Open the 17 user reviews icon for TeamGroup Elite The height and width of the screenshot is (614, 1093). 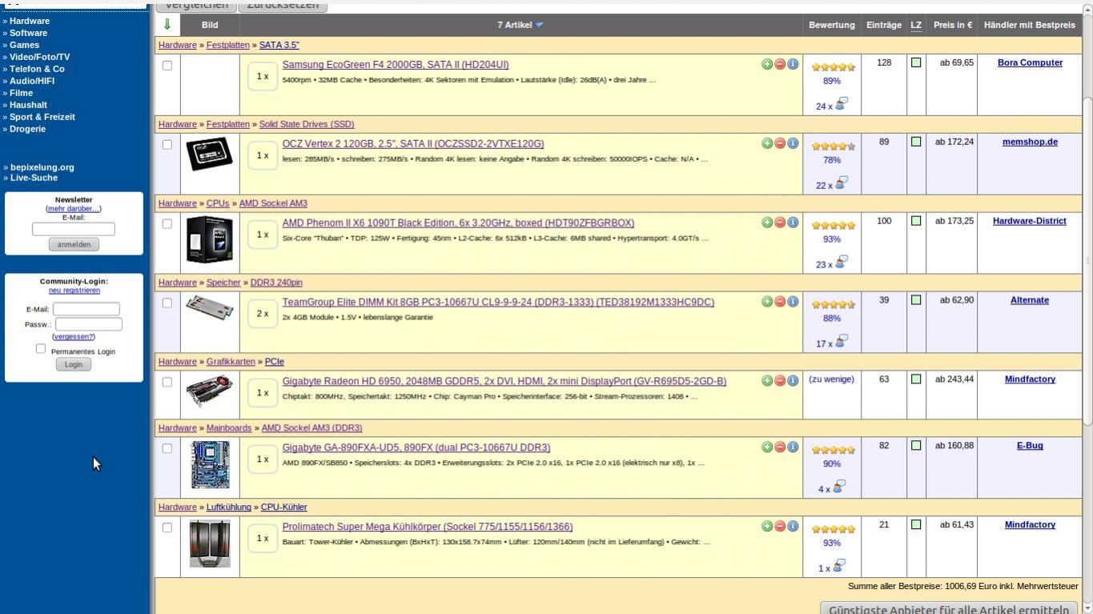coord(842,342)
